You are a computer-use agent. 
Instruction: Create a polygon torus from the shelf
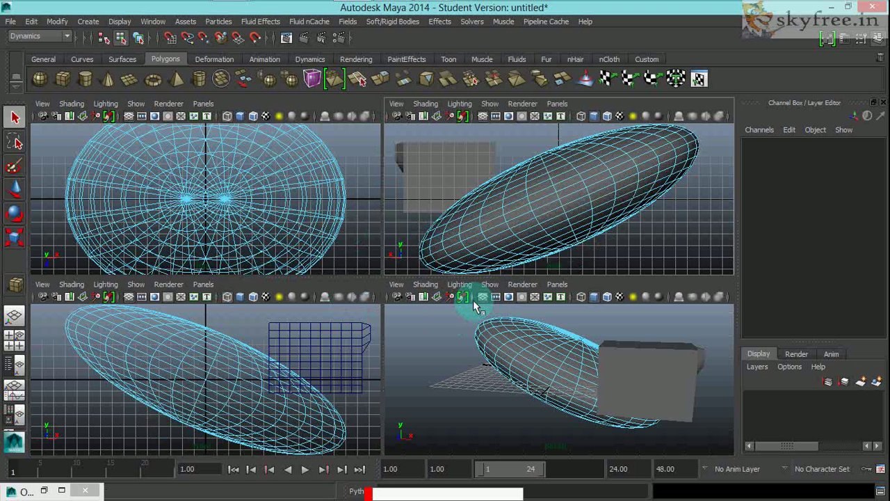tap(153, 79)
